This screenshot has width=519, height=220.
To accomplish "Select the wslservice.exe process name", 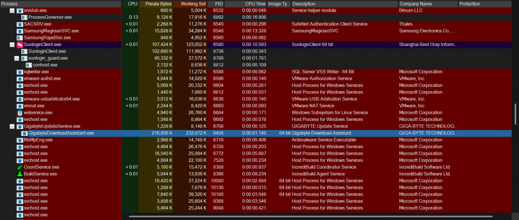I will pyautogui.click(x=38, y=113).
